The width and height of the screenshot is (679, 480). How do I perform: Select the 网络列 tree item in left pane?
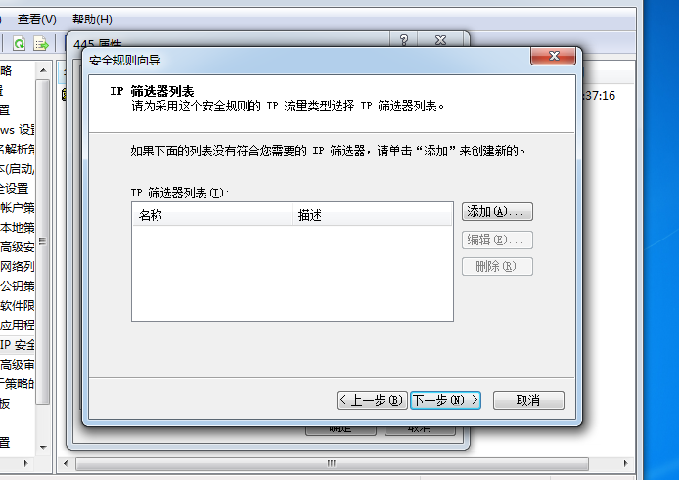point(18,266)
